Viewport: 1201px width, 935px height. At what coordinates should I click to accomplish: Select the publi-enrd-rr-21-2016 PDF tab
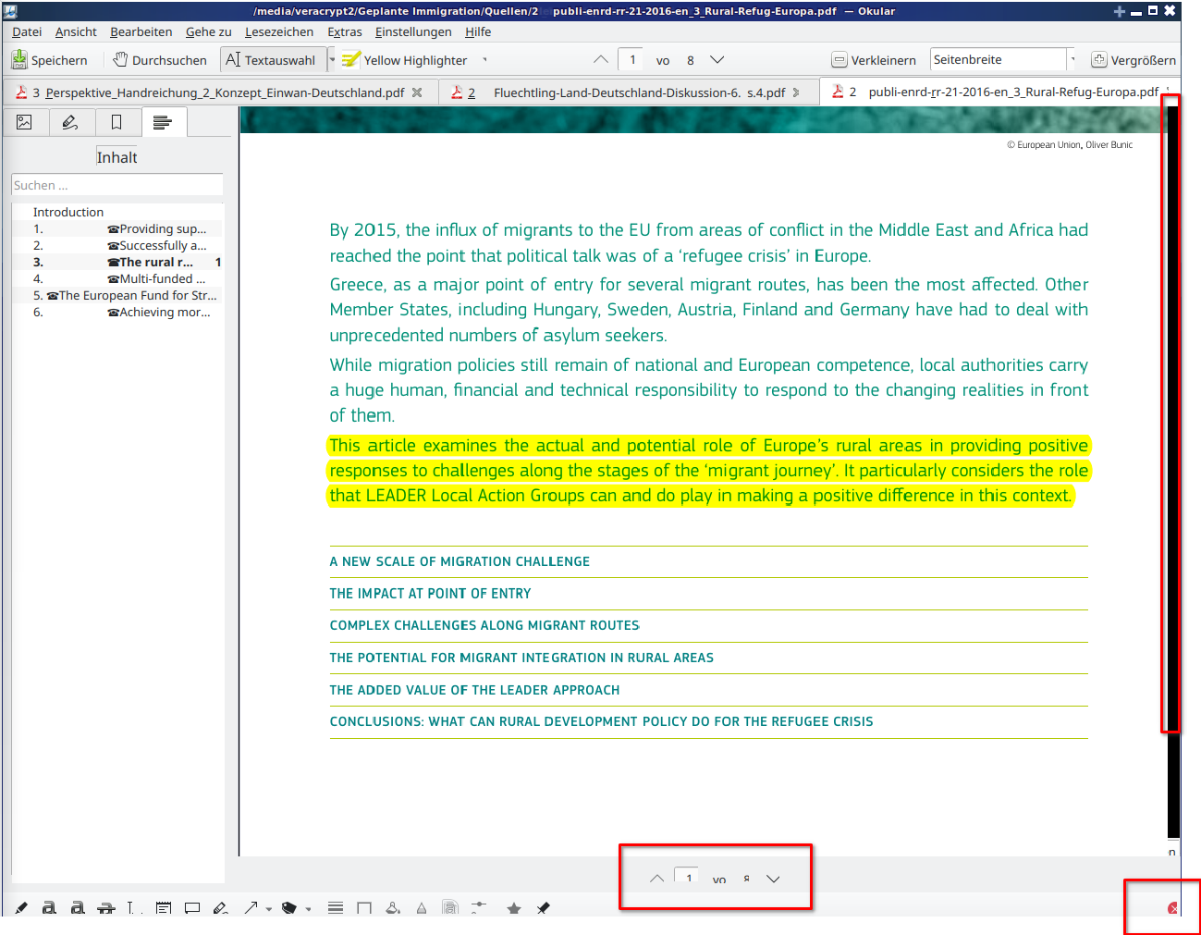(999, 92)
